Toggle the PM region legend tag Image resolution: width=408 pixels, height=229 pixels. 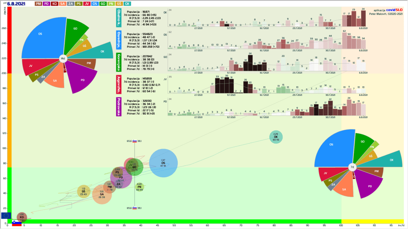click(38, 4)
